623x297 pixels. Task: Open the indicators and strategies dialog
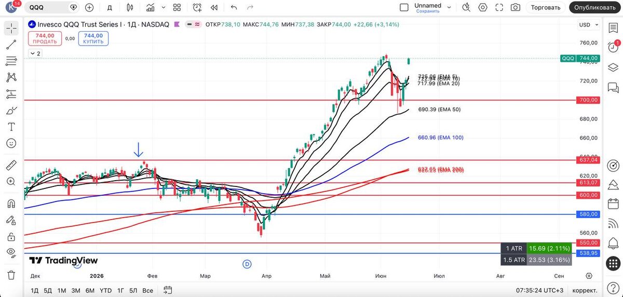point(150,7)
